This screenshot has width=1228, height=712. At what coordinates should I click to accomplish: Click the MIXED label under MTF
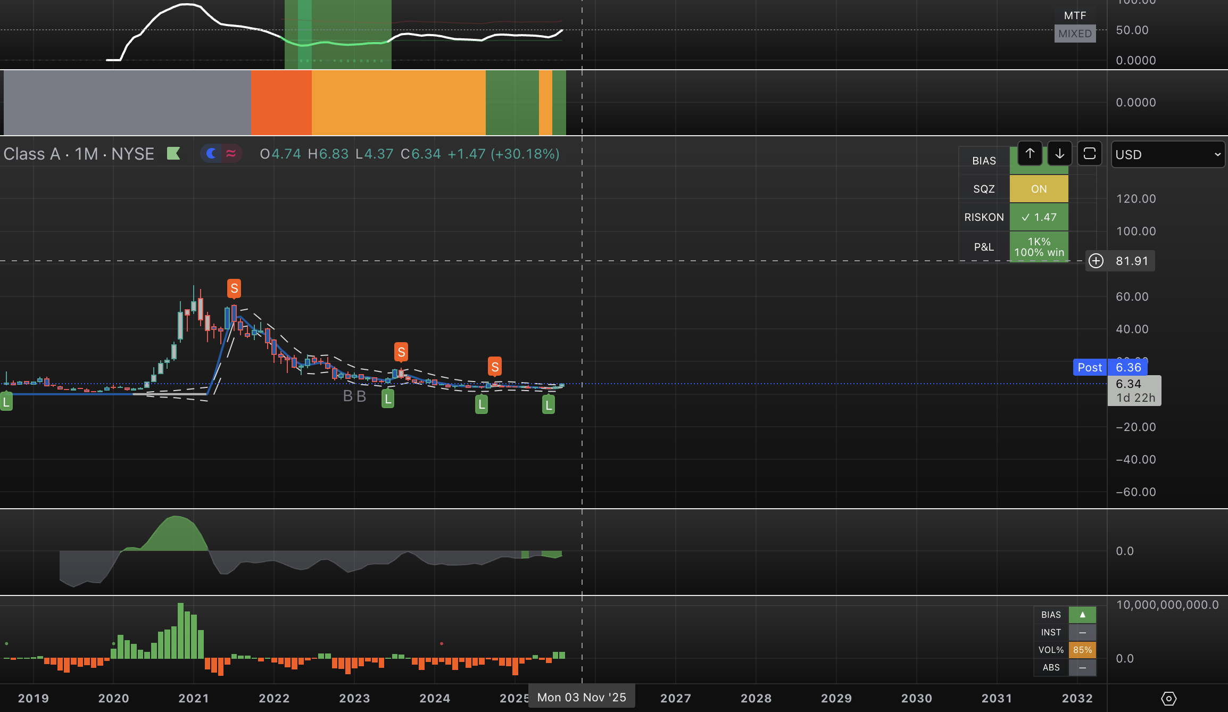pos(1075,34)
